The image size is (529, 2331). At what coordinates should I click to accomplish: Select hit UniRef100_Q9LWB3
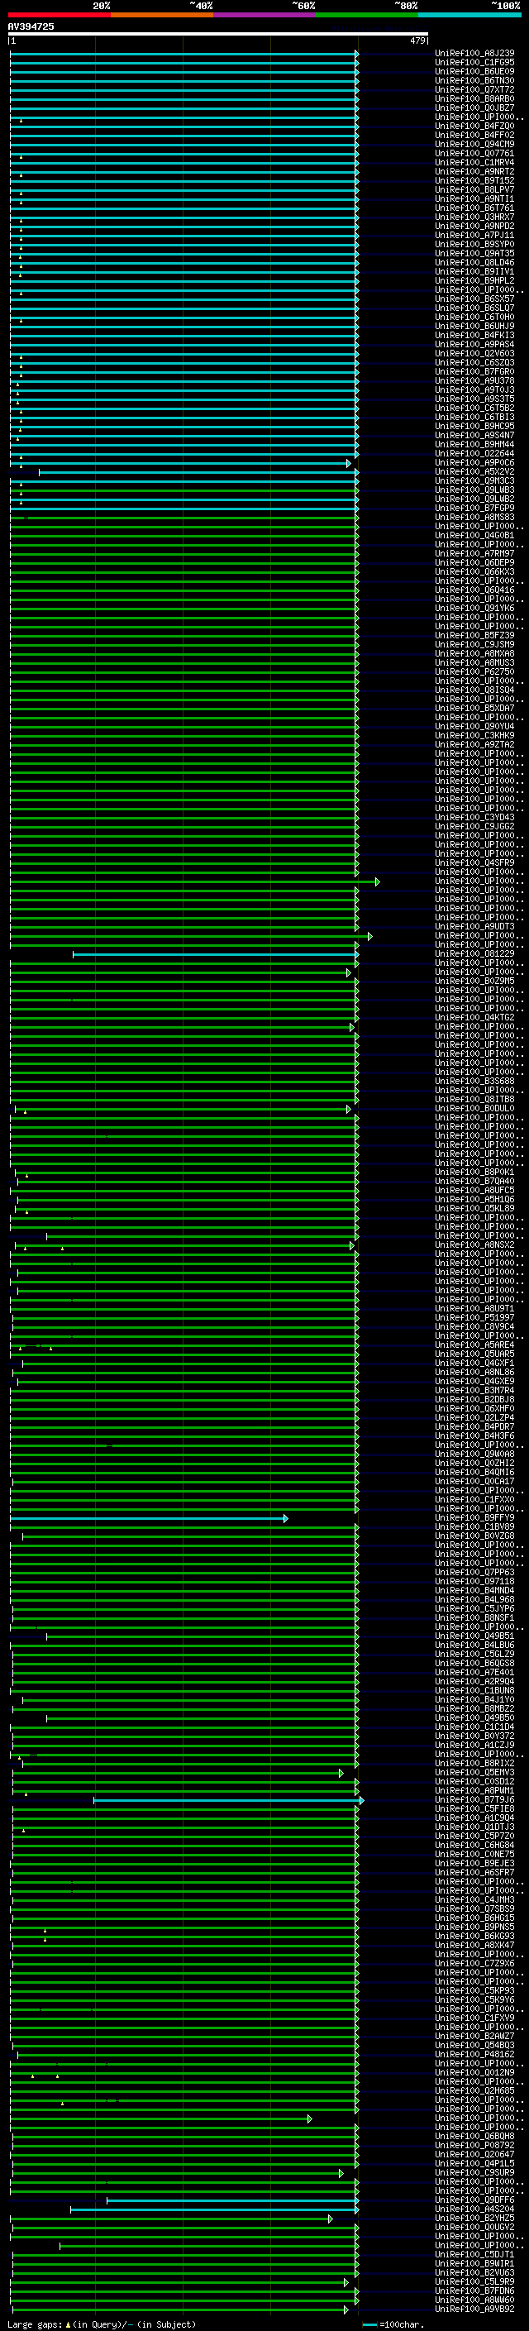(x=474, y=490)
